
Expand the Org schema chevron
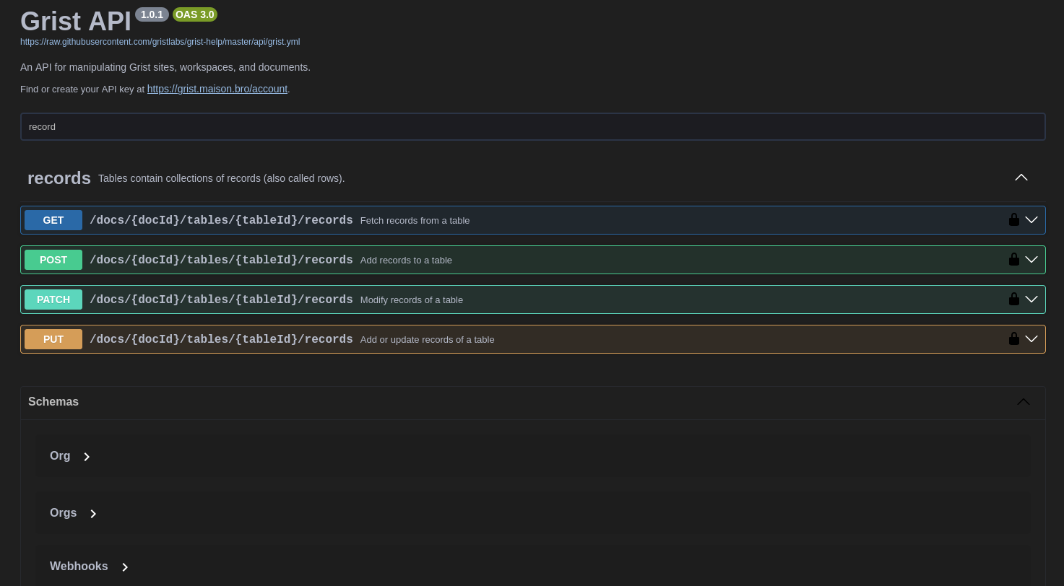point(87,457)
